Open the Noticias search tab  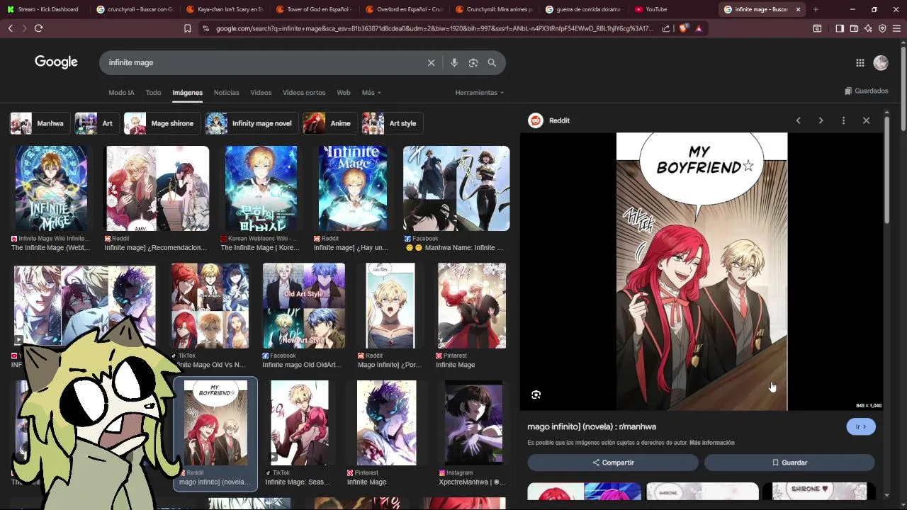coord(227,93)
